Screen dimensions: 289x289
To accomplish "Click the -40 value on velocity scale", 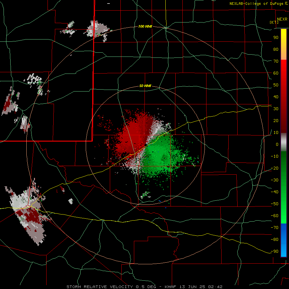I will [275, 192].
